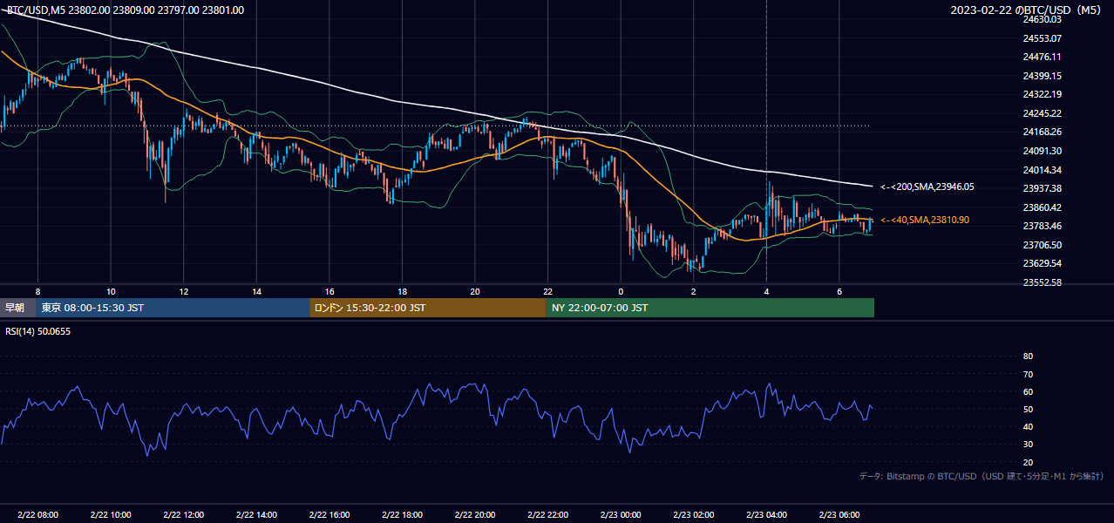Click the 2/22 16:00 time label
This screenshot has width=1114, height=523.
click(x=329, y=514)
